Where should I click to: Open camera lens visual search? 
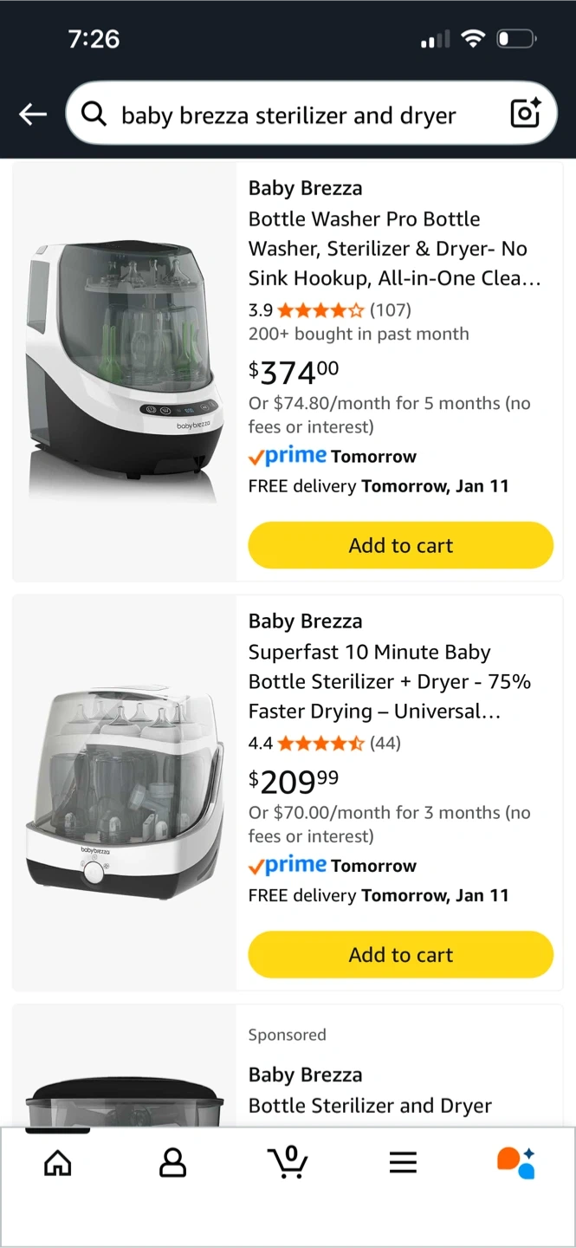coord(525,114)
